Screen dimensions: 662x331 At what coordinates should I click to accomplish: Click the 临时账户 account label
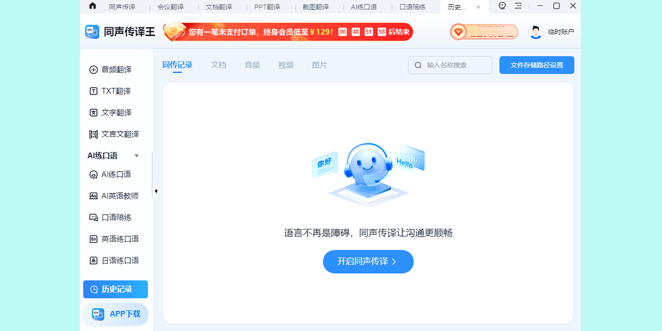point(561,32)
